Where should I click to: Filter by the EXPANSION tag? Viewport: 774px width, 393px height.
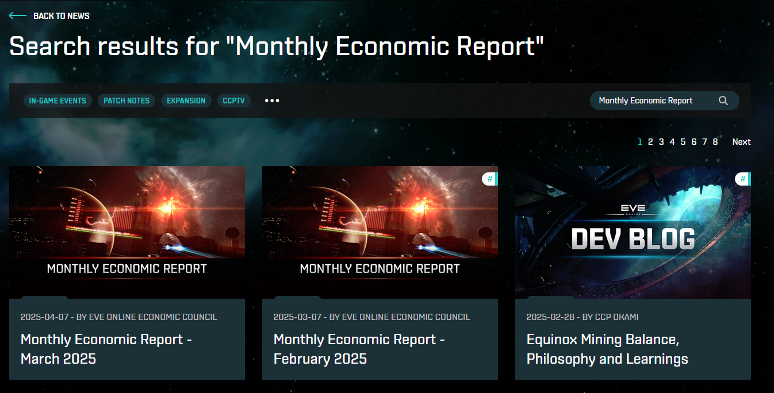186,101
